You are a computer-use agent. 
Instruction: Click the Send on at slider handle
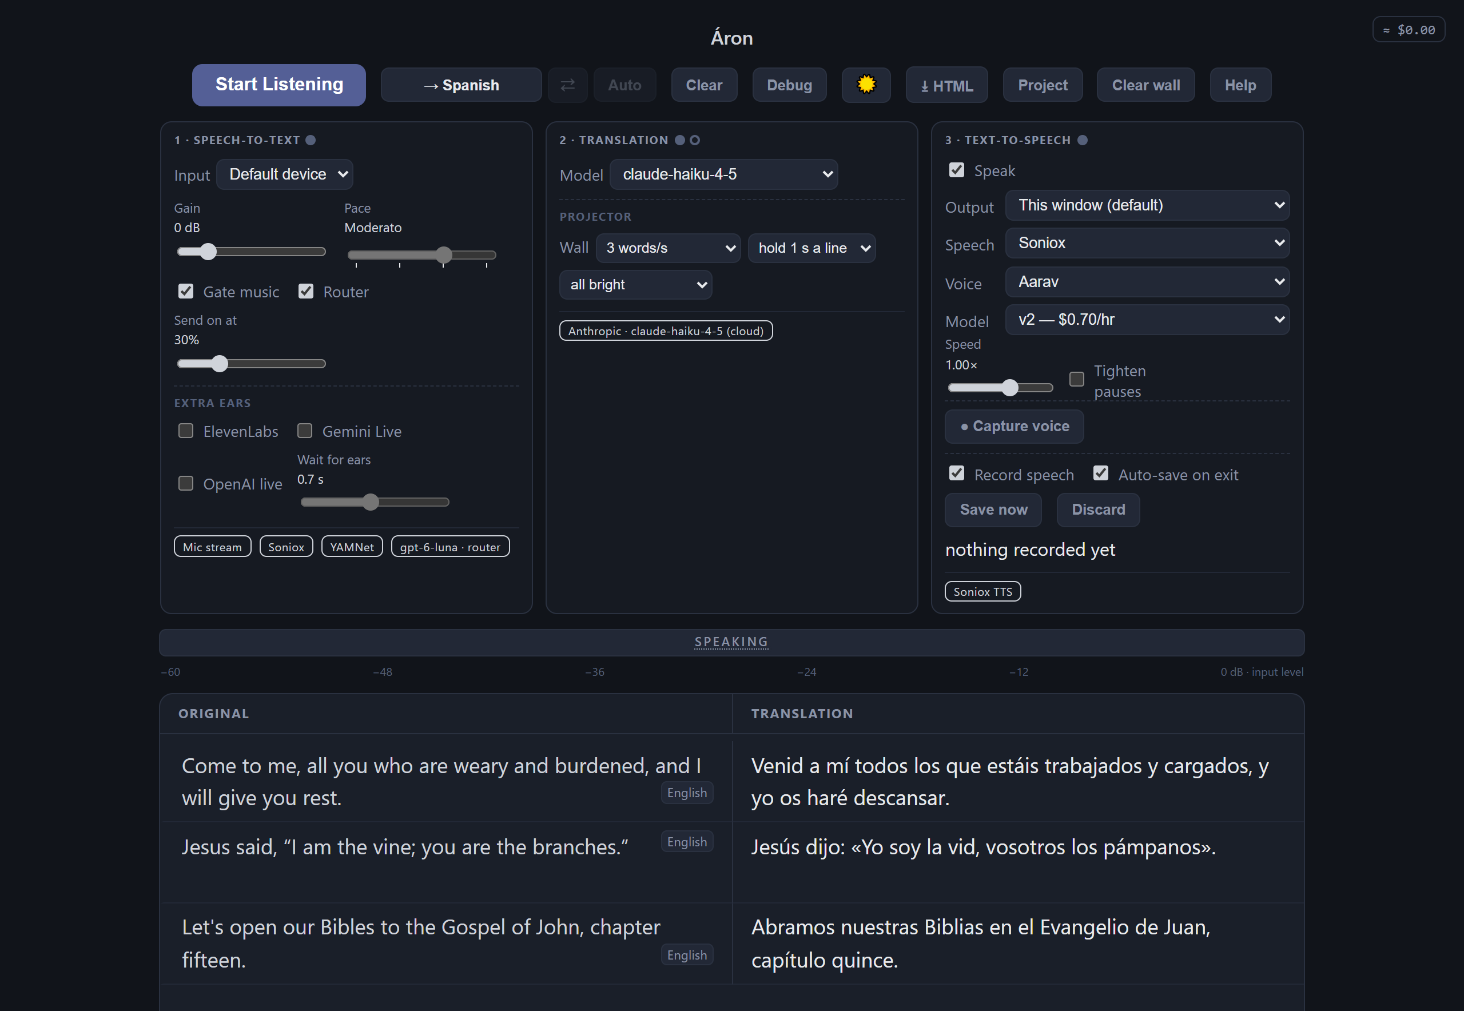point(220,364)
